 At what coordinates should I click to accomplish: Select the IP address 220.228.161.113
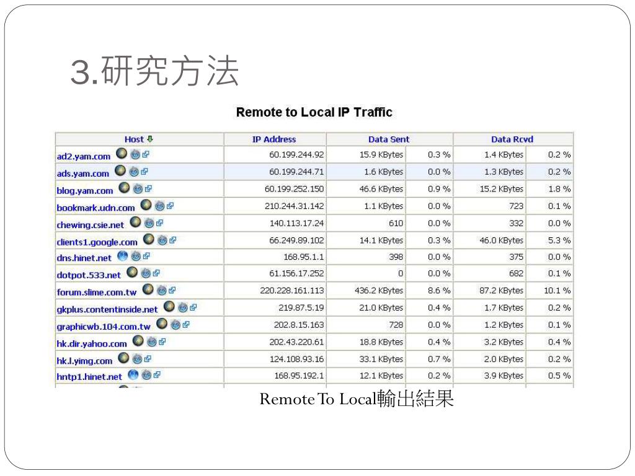click(x=292, y=291)
